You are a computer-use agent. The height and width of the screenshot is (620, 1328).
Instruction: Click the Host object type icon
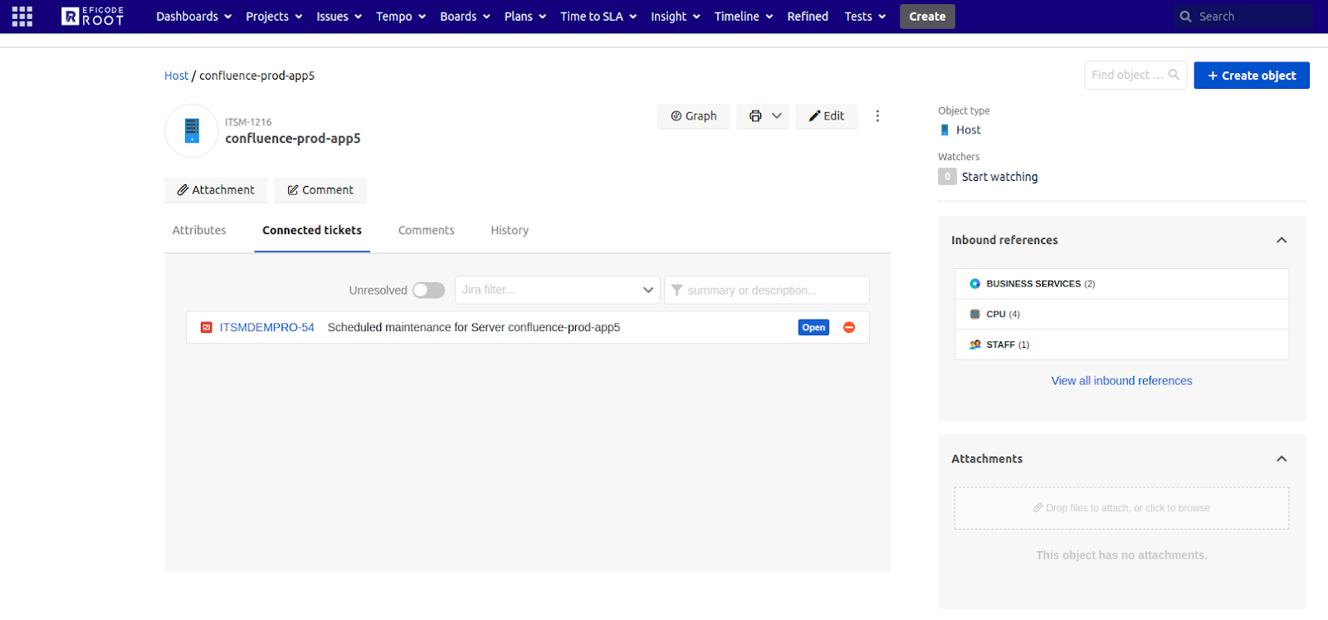tap(945, 130)
